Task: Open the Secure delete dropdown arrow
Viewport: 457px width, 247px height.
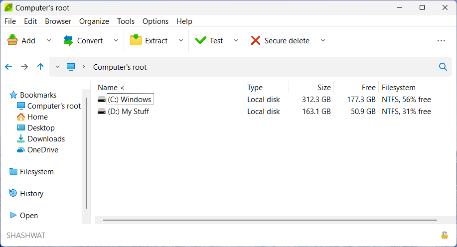Action: point(322,41)
